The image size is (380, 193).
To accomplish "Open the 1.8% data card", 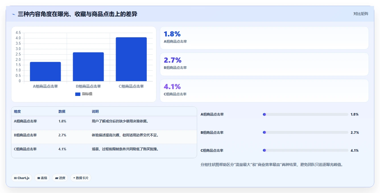I will point(264,38).
